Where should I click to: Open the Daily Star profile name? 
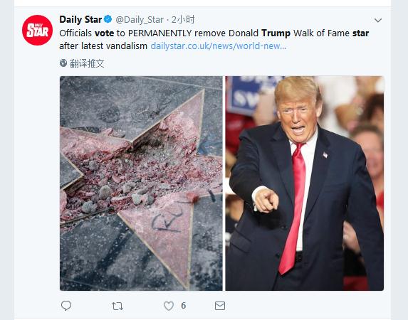pyautogui.click(x=80, y=19)
